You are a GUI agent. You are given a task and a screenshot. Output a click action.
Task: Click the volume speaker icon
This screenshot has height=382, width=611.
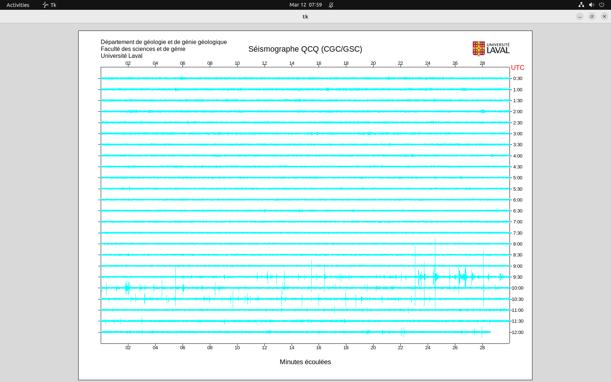(x=591, y=5)
